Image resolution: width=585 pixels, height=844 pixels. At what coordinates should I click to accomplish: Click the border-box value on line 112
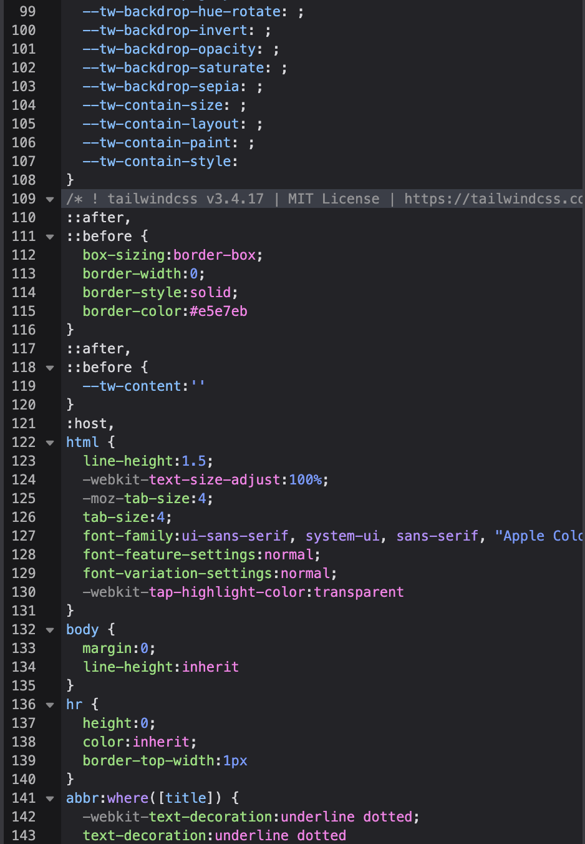(x=215, y=255)
